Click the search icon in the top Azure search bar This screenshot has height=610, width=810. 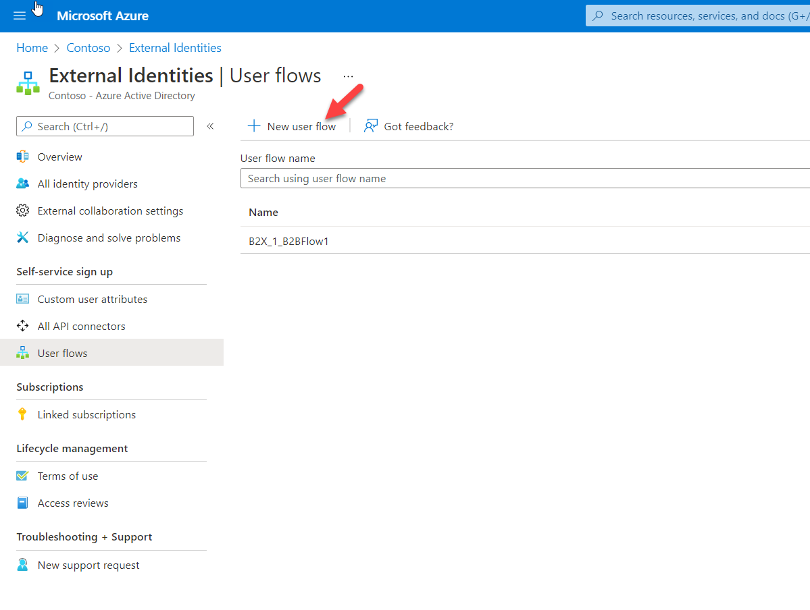[x=598, y=16]
